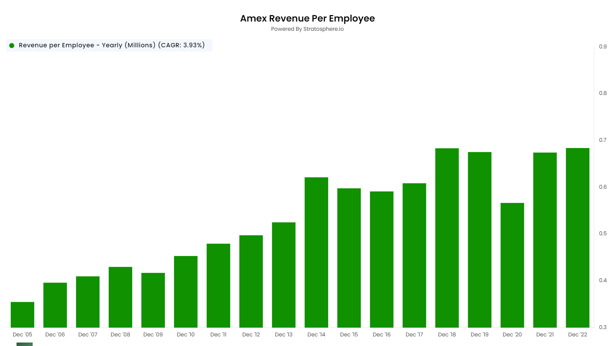Click the 0.4 y-axis value

click(x=603, y=280)
